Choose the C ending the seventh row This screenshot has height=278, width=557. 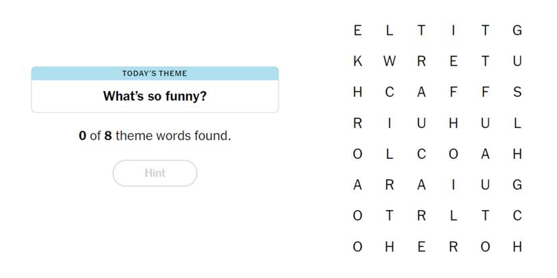click(x=517, y=216)
